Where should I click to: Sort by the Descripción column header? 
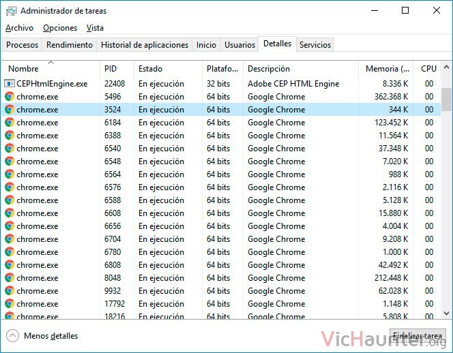(x=301, y=69)
